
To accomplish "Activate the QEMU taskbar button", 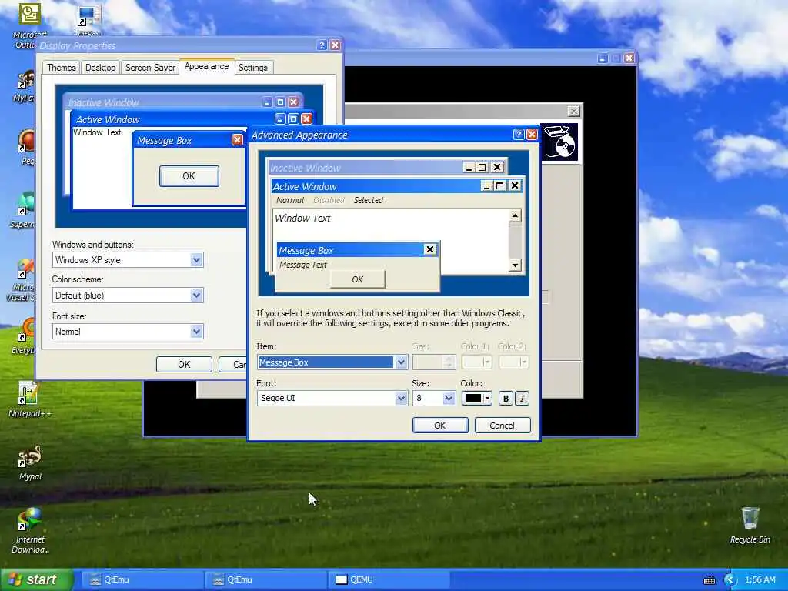I will (x=389, y=579).
